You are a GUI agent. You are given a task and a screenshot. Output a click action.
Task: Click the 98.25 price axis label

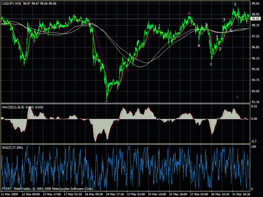pyautogui.click(x=255, y=25)
